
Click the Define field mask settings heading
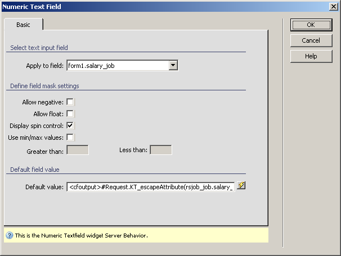point(44,86)
